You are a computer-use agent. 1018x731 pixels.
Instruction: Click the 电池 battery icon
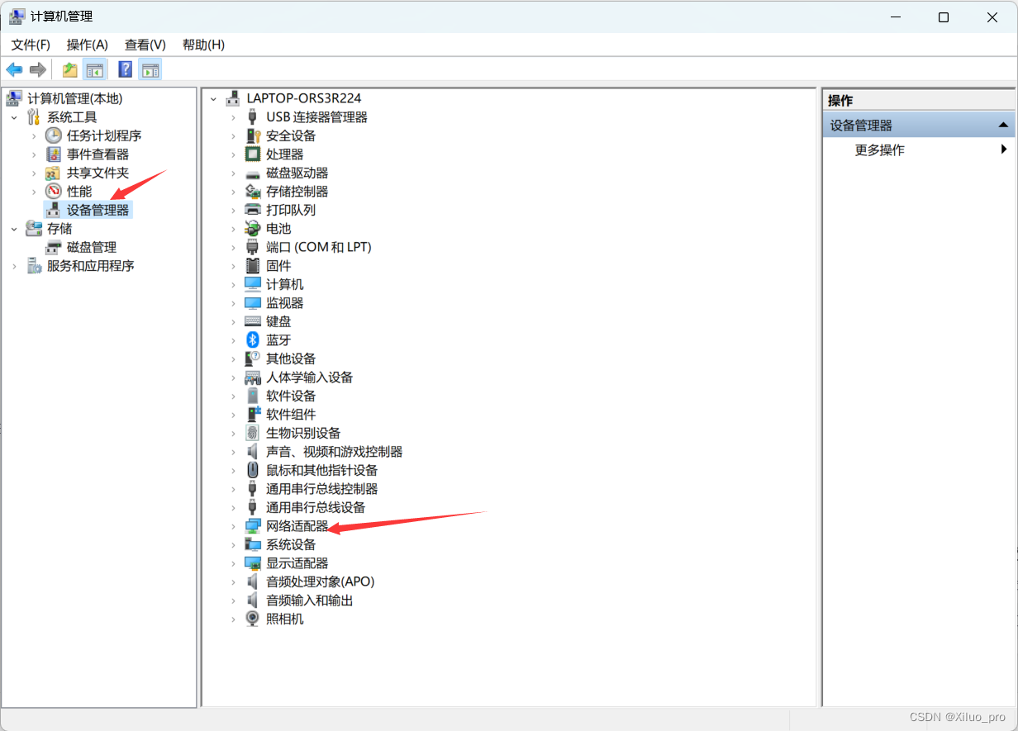pyautogui.click(x=253, y=229)
